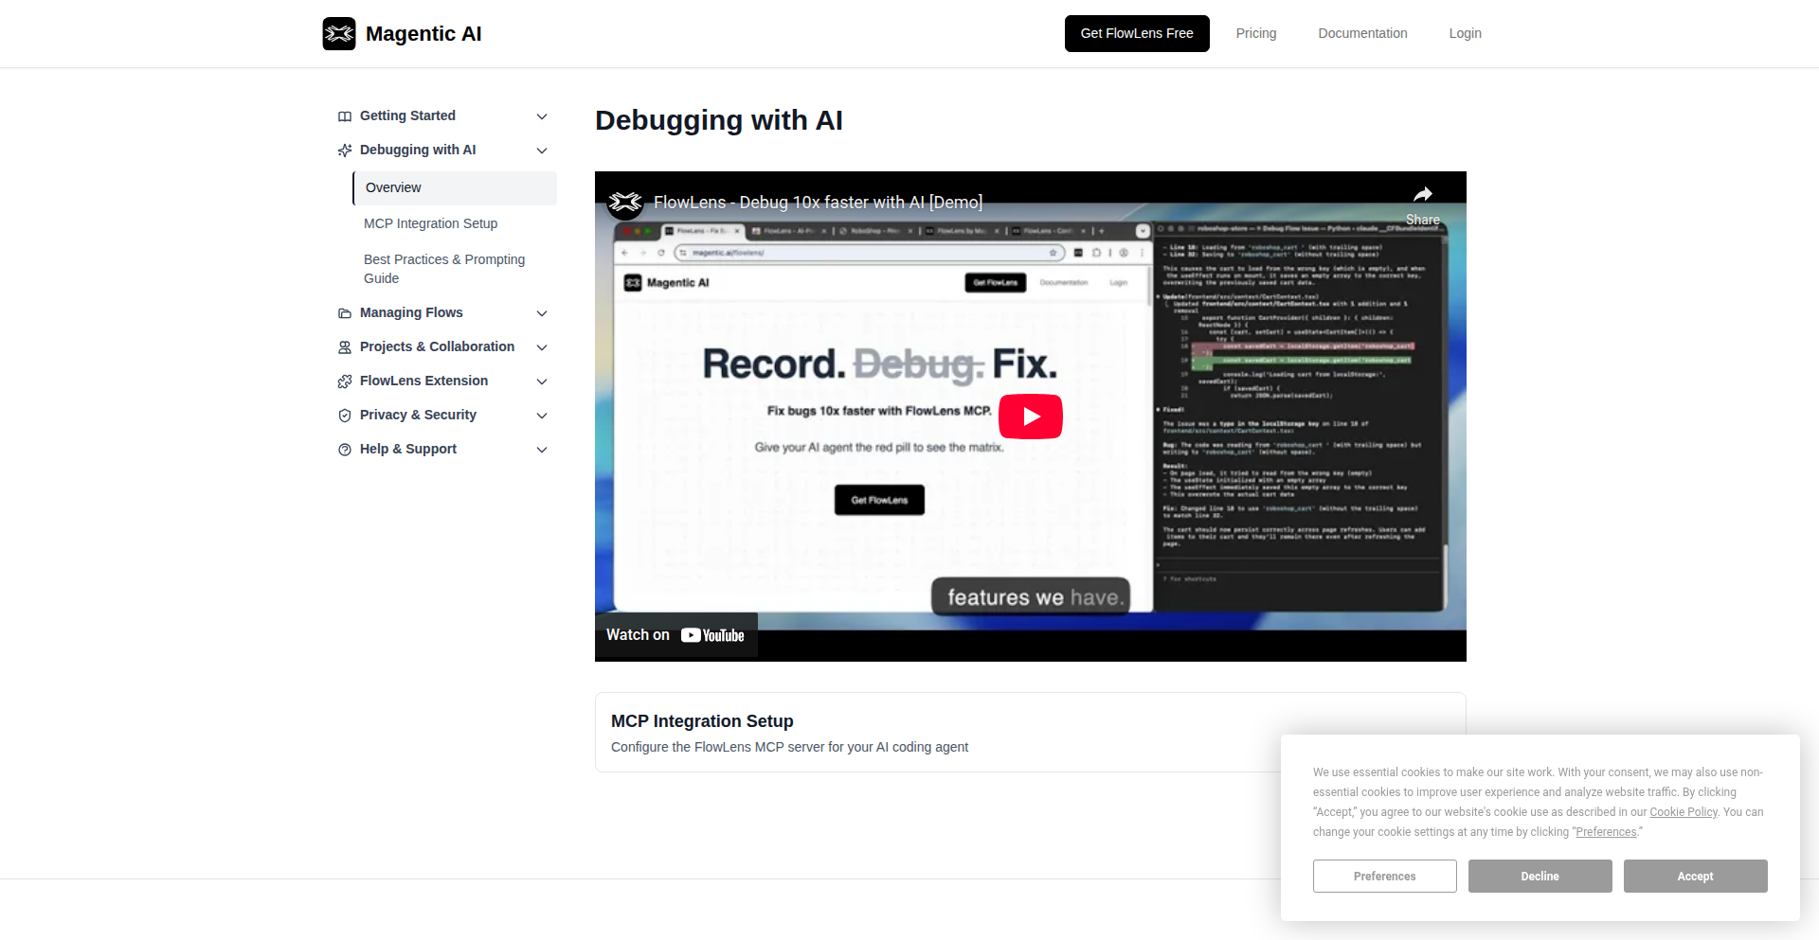Open the Documentation page

click(1362, 33)
